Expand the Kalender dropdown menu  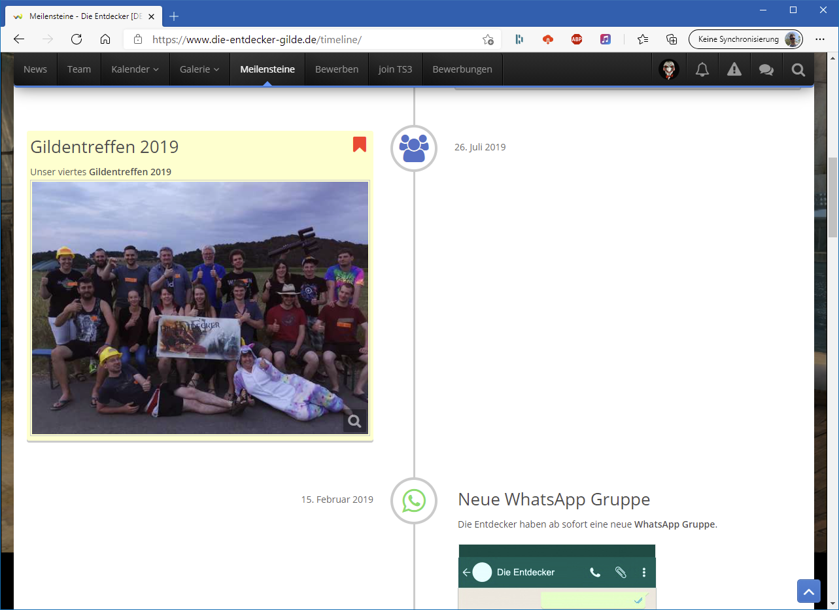[135, 69]
